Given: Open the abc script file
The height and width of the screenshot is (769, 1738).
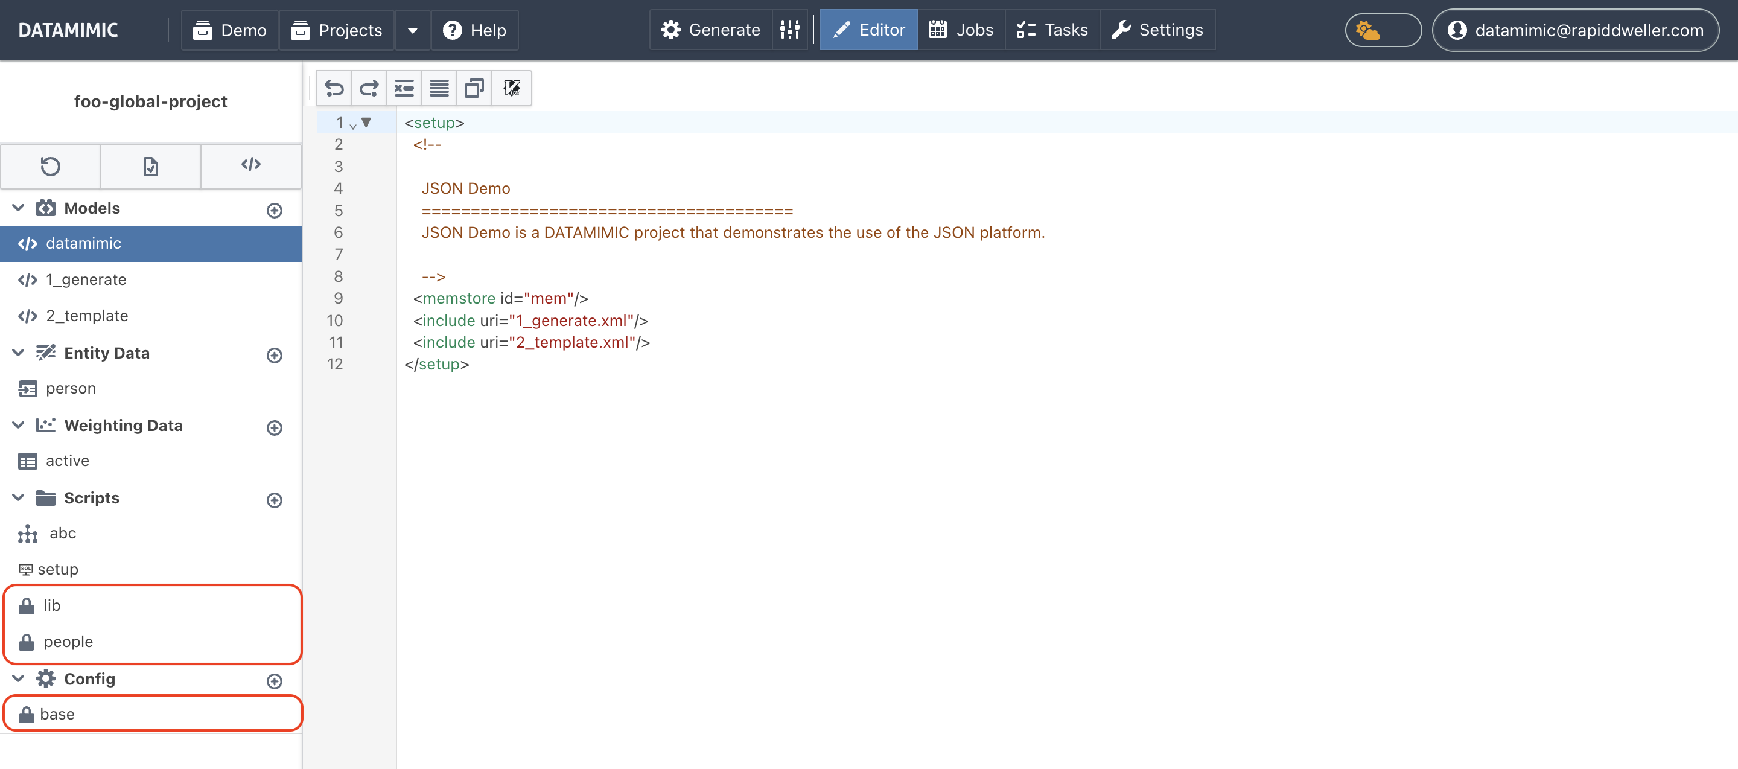Looking at the screenshot, I should pos(151,534).
